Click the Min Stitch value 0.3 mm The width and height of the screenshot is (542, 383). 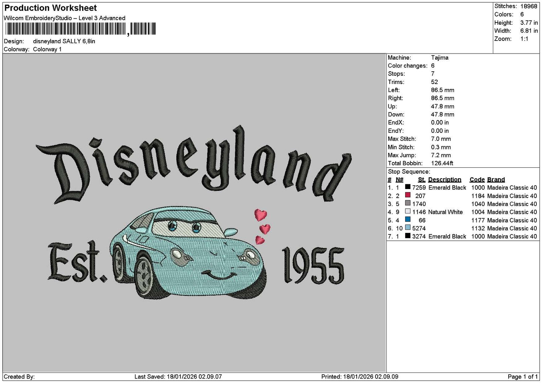coord(441,147)
